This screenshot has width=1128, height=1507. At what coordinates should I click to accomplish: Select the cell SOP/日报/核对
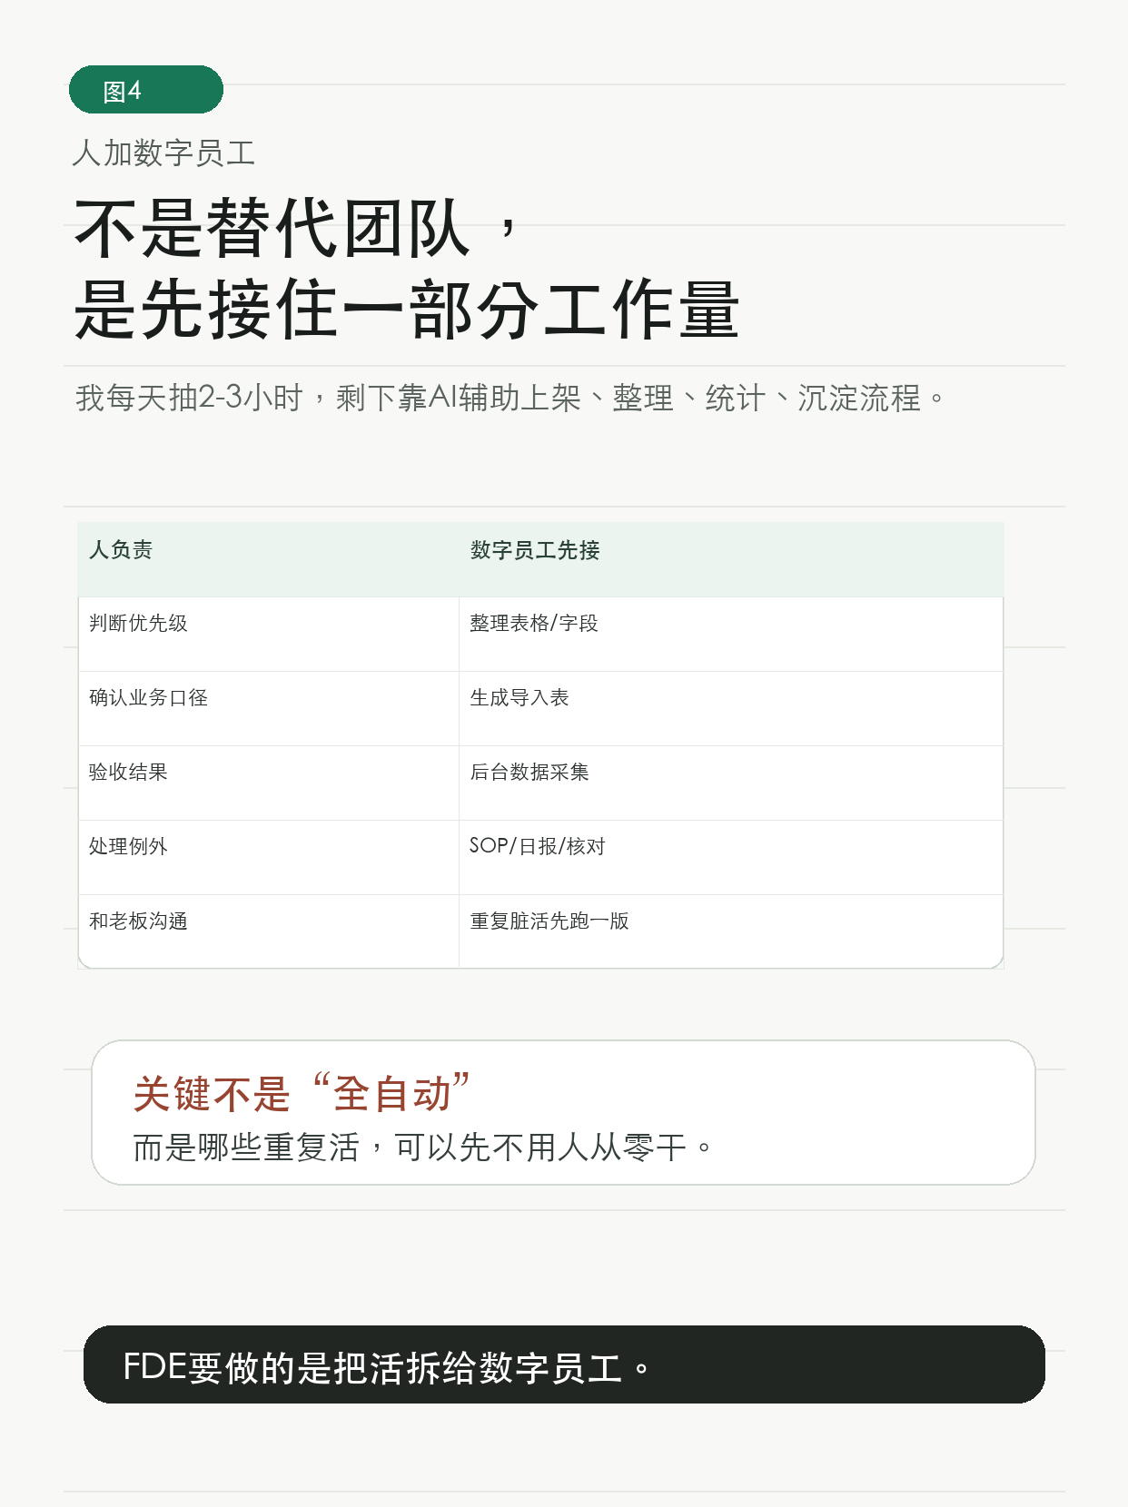tap(731, 857)
